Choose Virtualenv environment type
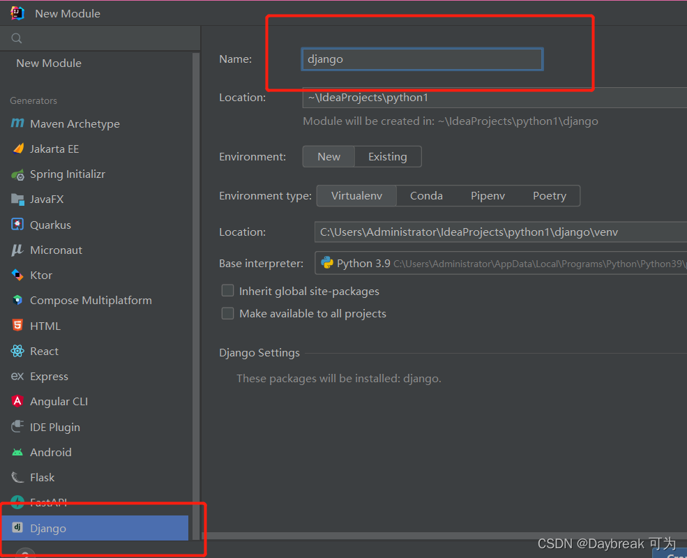This screenshot has height=558, width=687. [x=356, y=196]
